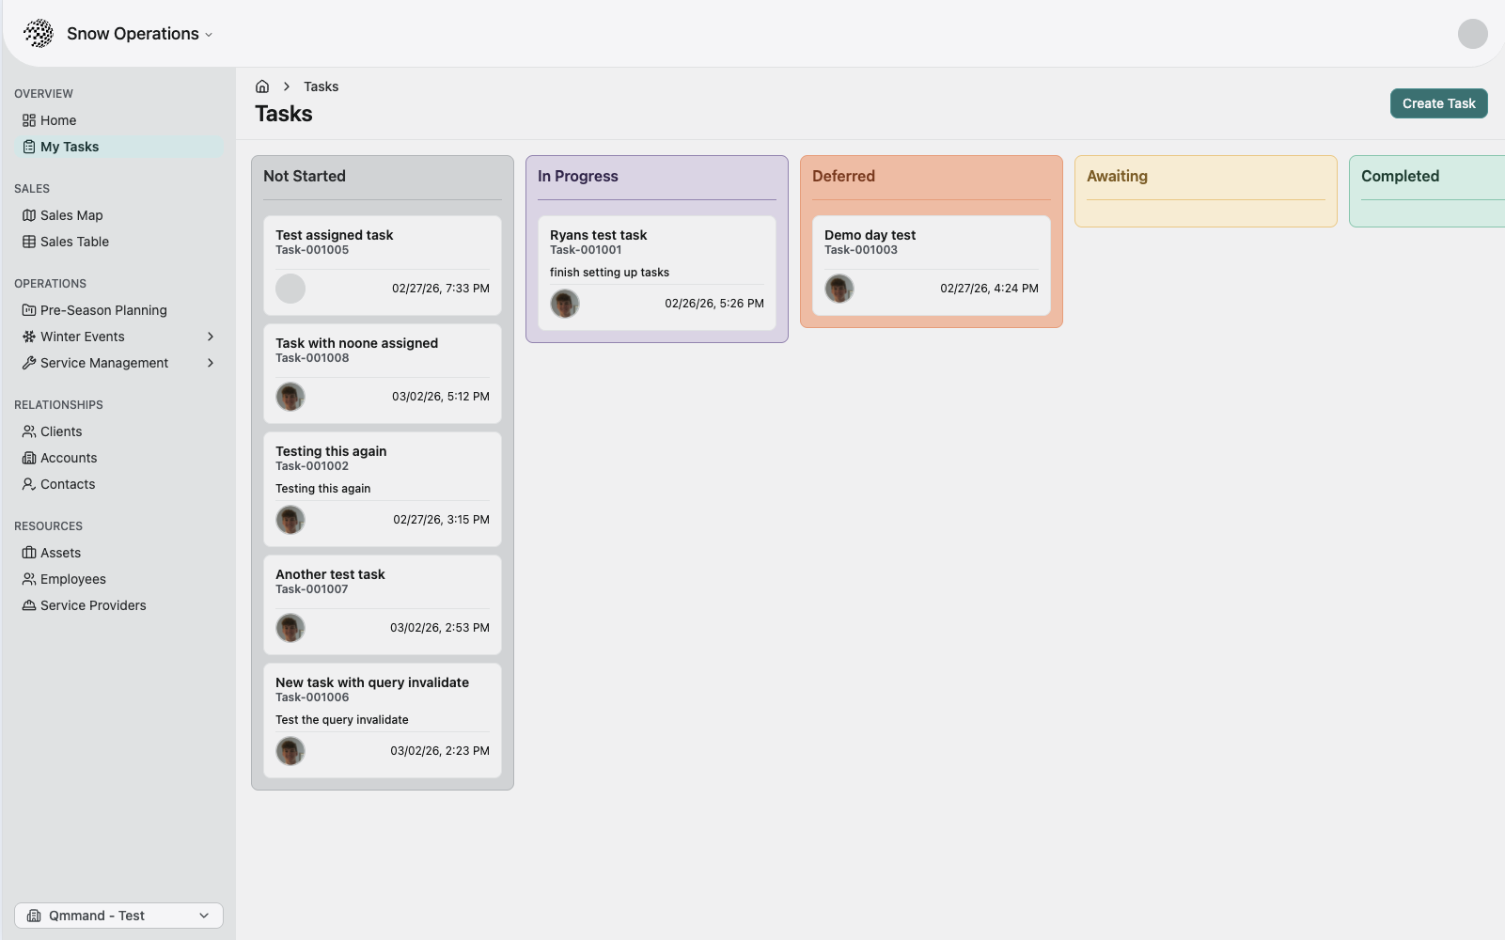
Task: Click the Service Providers icon
Action: click(29, 605)
